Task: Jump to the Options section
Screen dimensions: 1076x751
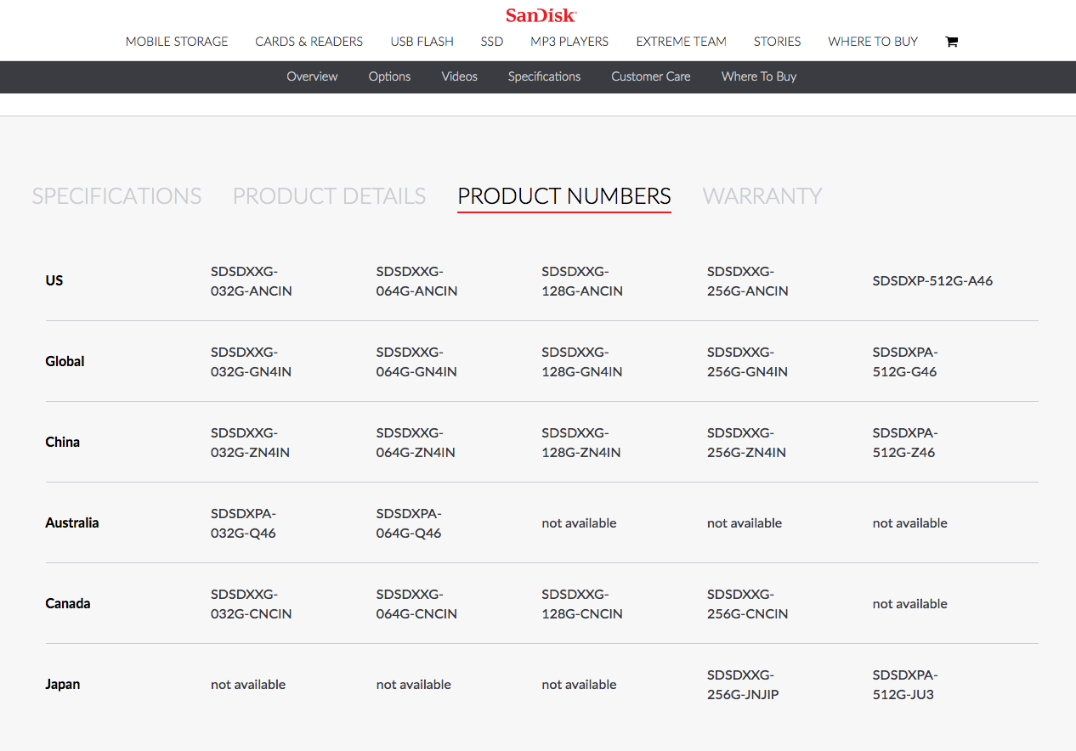Action: coord(389,76)
